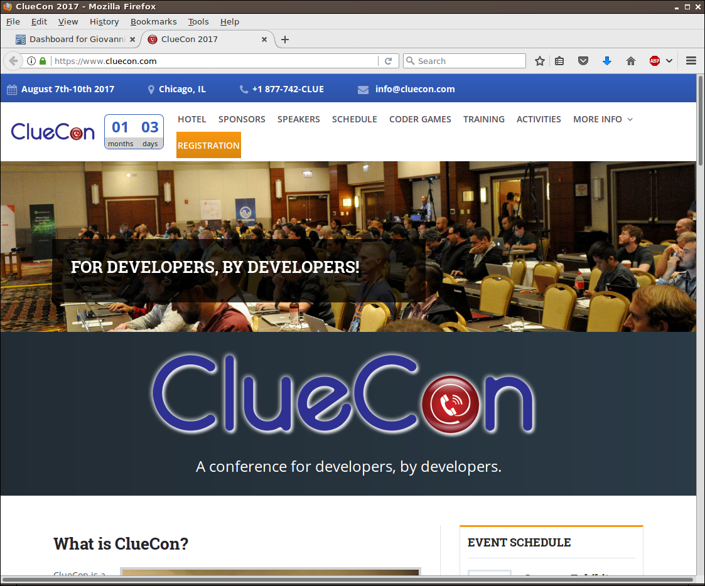Open the Edit menu
This screenshot has width=705, height=586.
[x=39, y=21]
